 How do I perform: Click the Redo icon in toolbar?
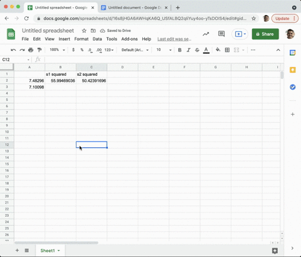(22, 50)
